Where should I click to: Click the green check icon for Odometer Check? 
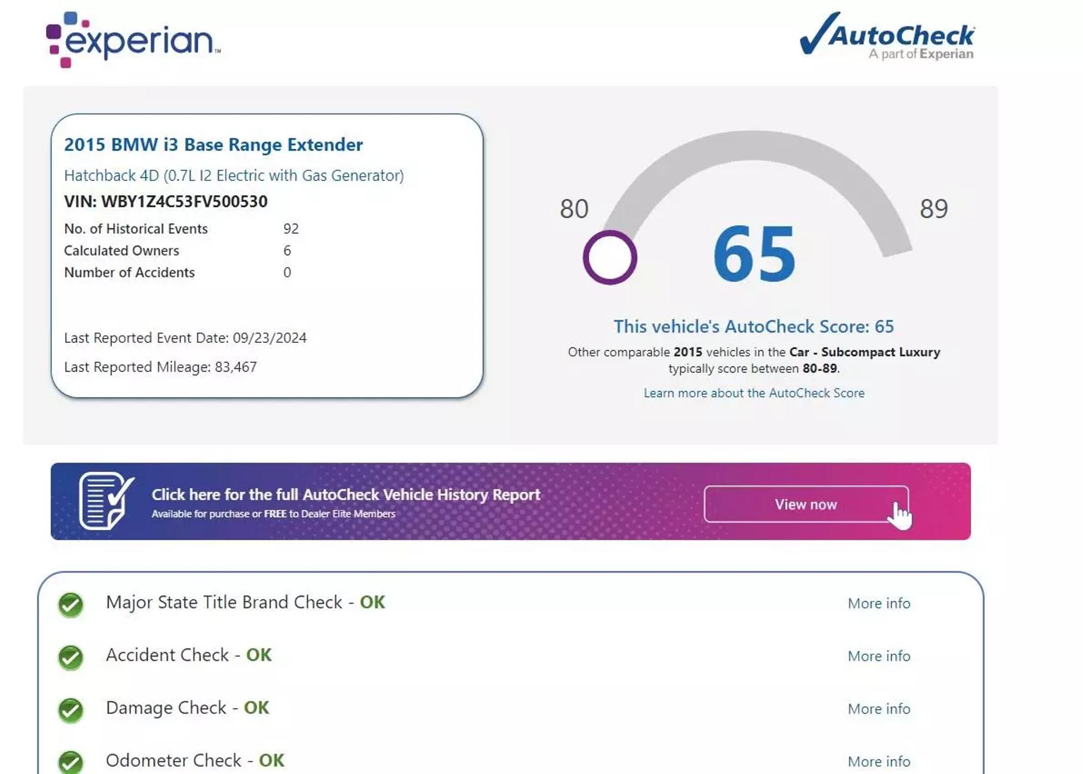coord(71,762)
